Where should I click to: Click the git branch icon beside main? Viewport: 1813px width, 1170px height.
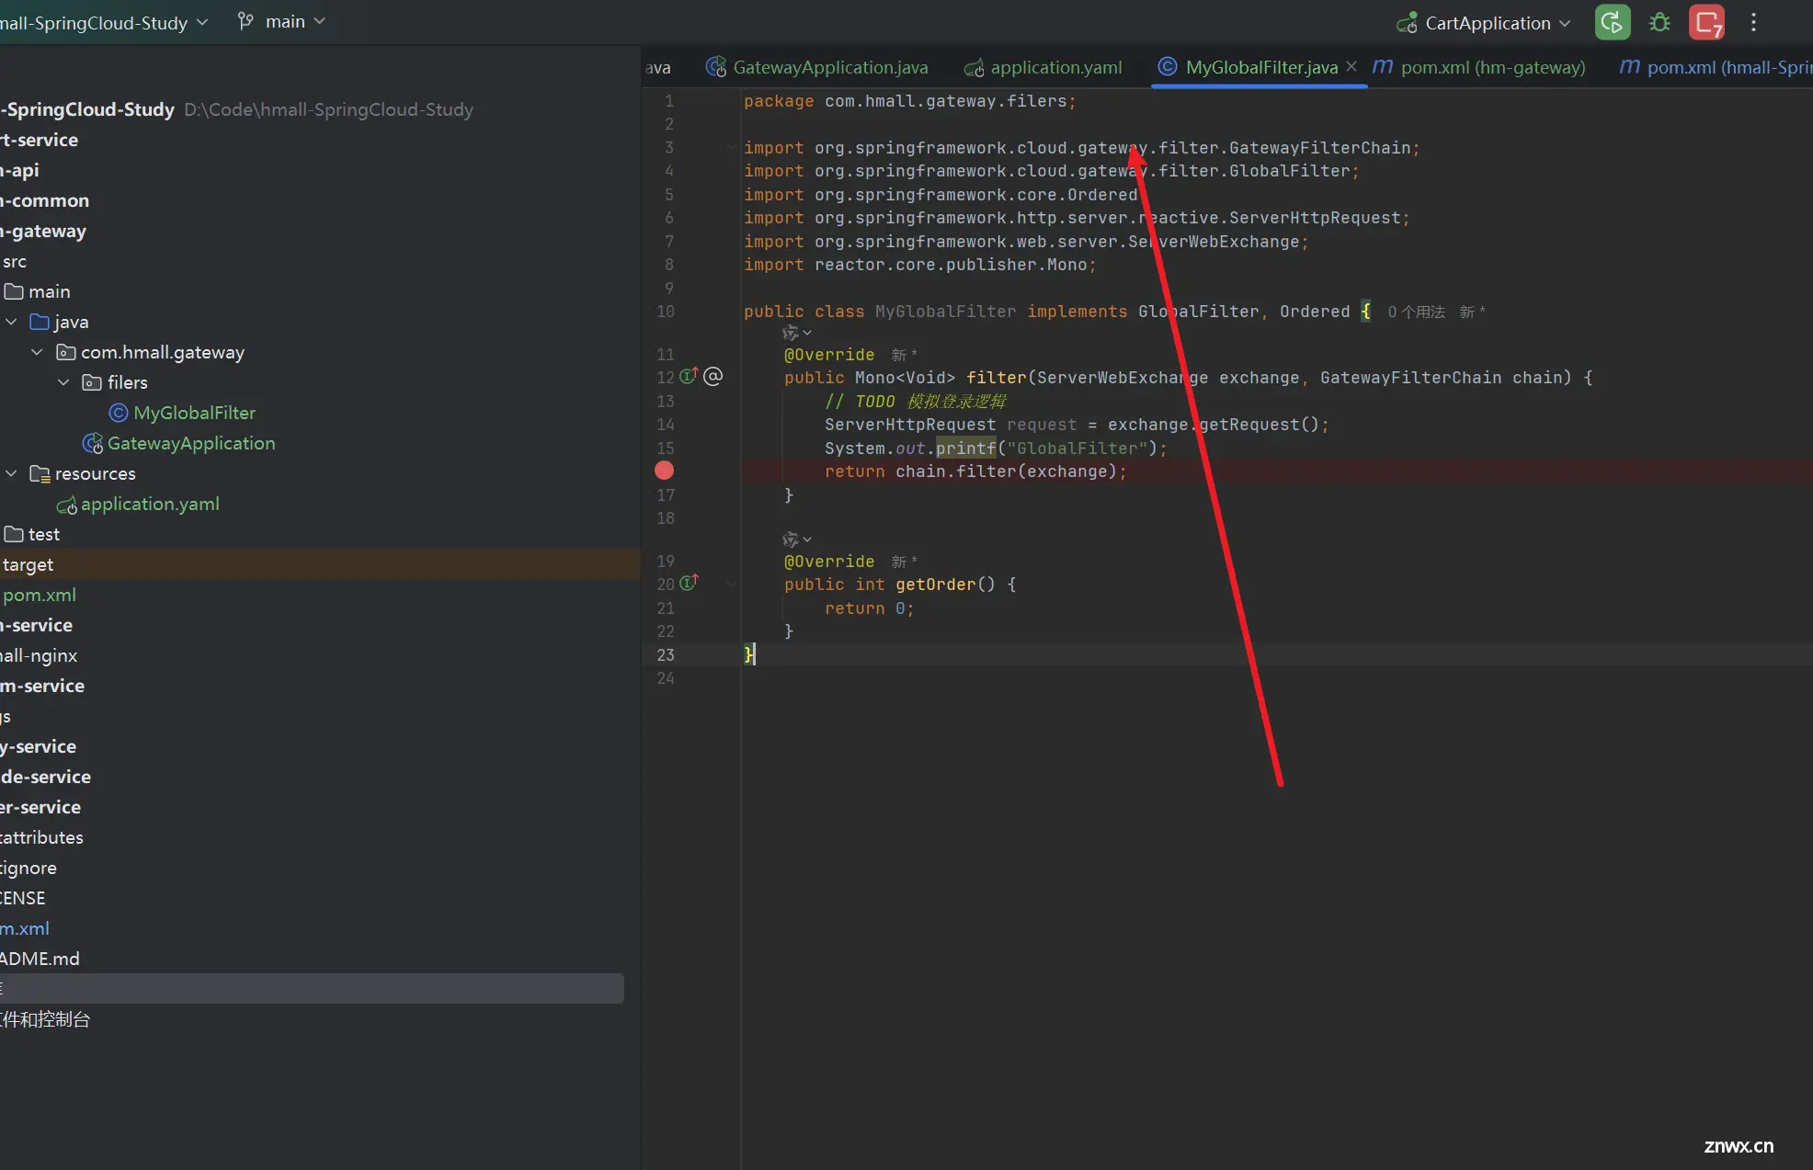(x=245, y=21)
